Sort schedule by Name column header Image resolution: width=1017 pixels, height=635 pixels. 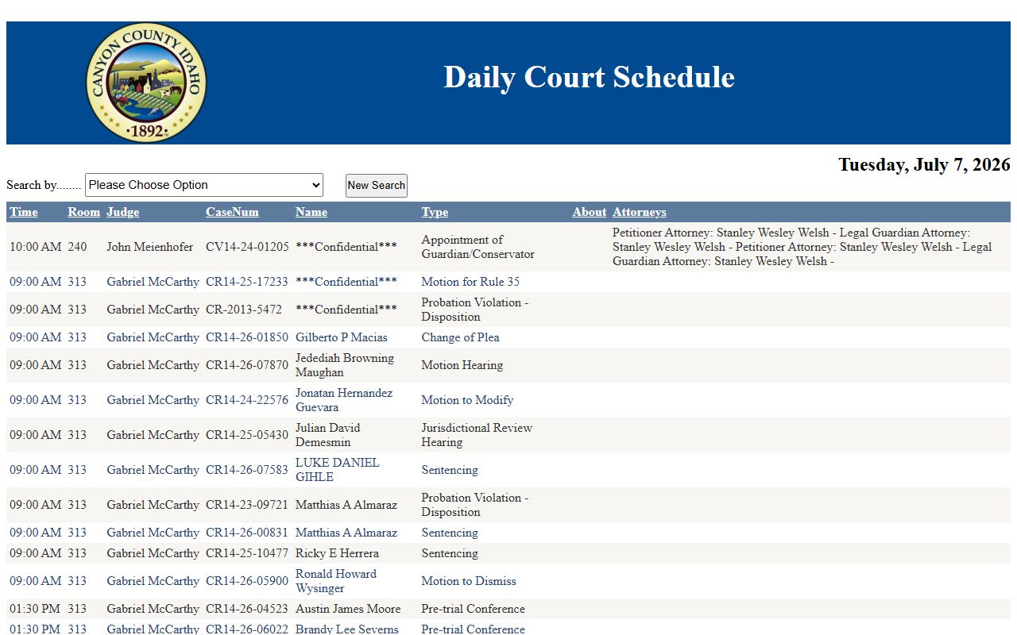click(311, 212)
